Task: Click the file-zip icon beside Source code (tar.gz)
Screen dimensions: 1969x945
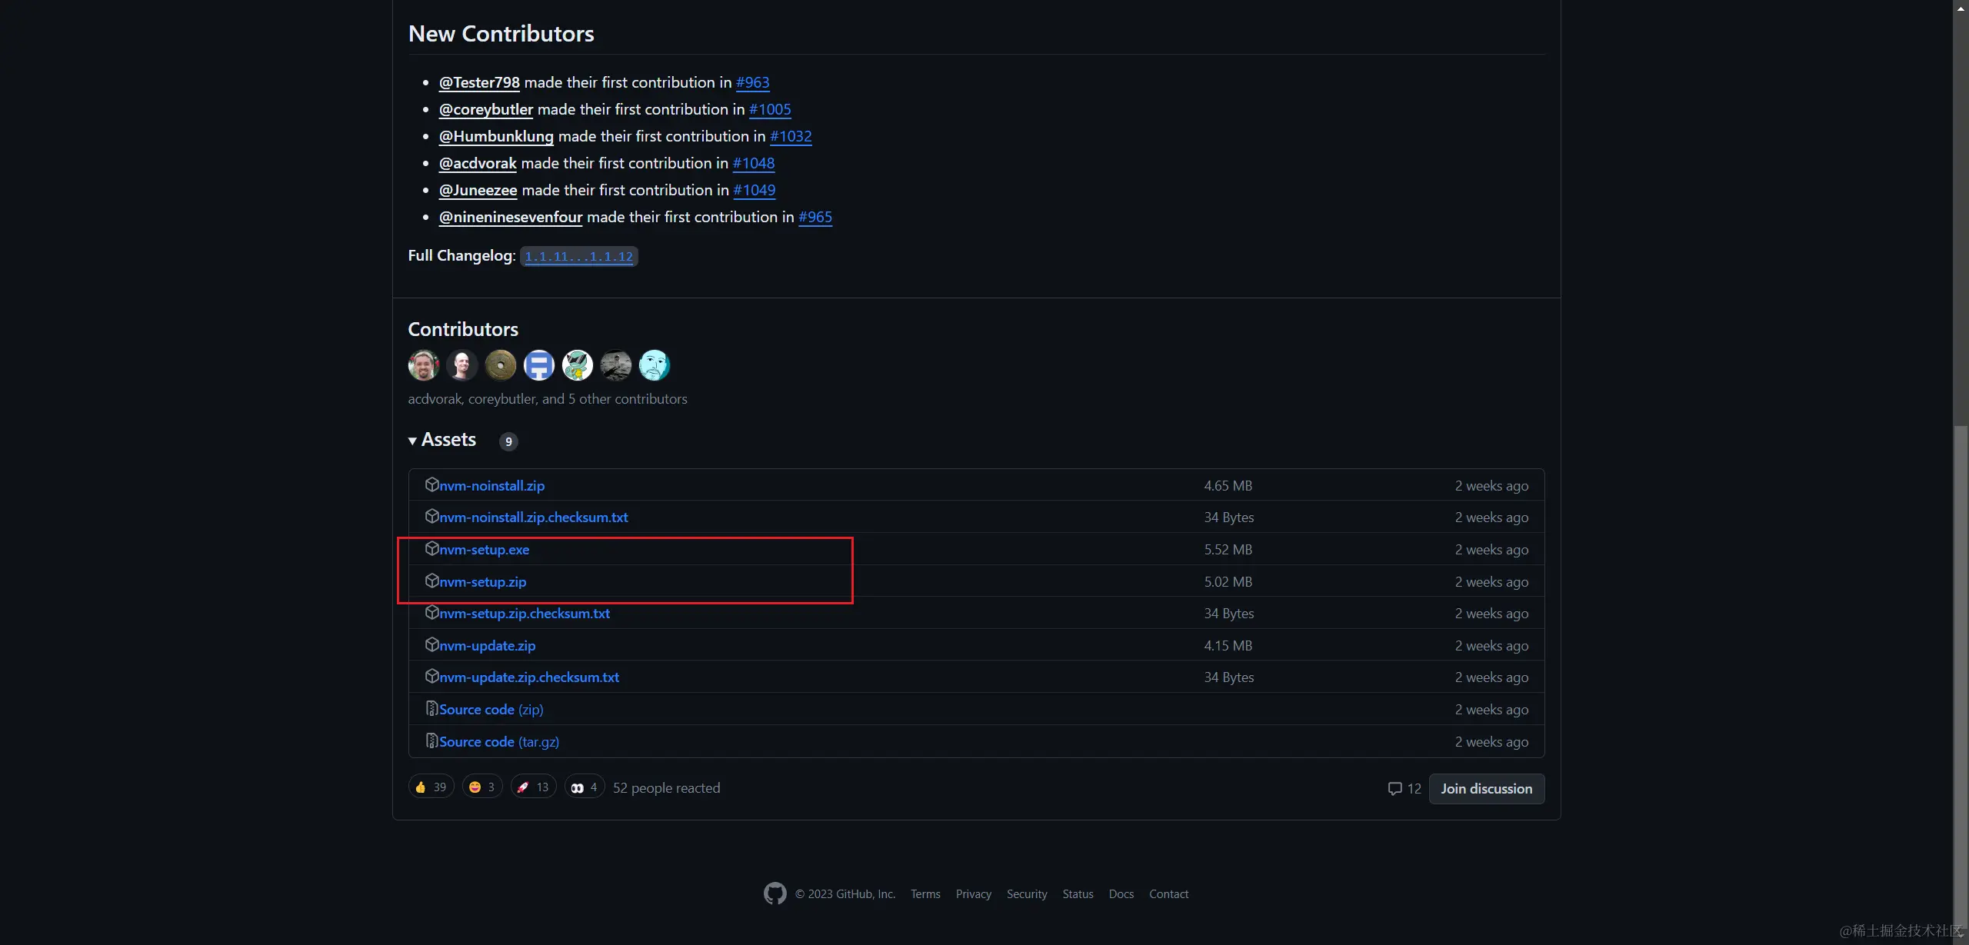Action: (x=431, y=741)
